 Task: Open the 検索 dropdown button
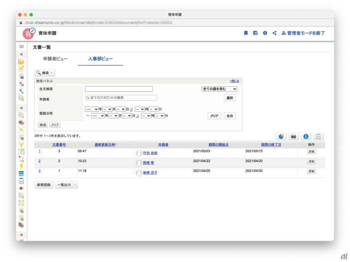tap(45, 73)
